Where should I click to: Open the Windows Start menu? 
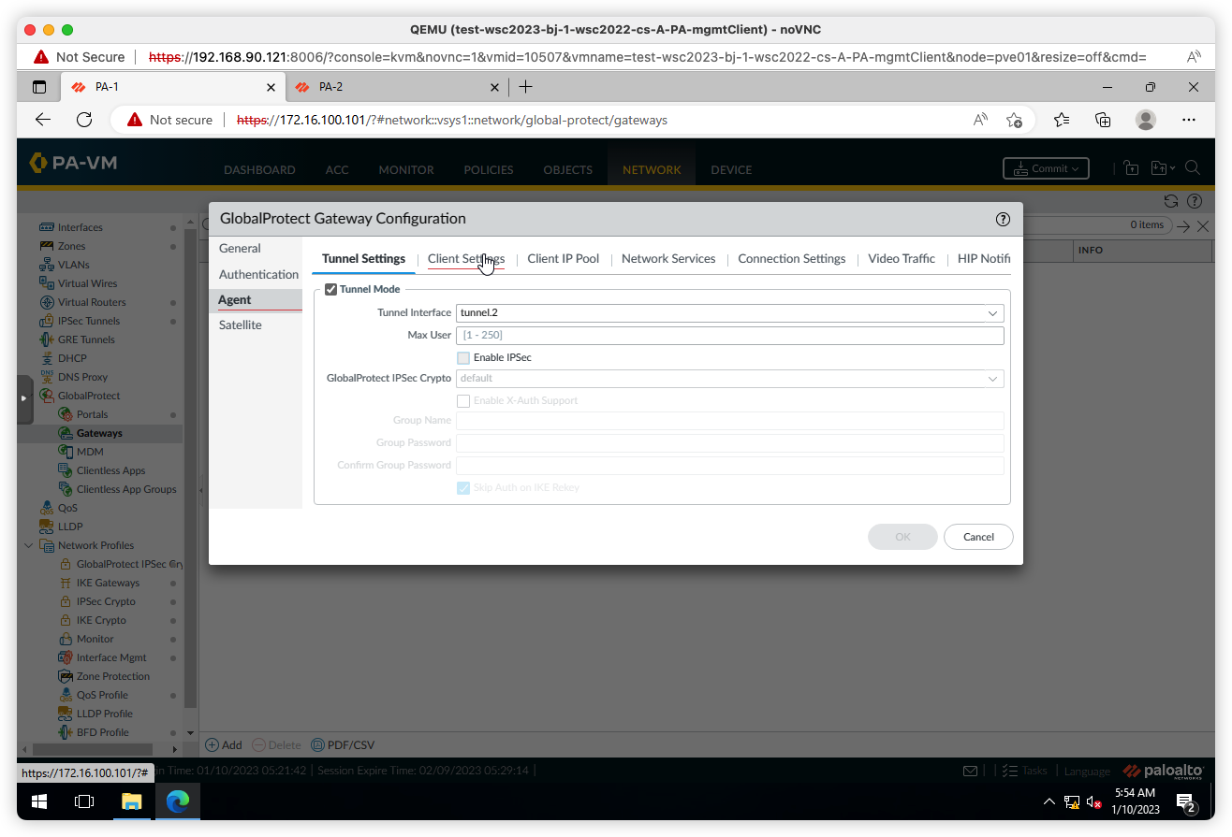tap(39, 801)
